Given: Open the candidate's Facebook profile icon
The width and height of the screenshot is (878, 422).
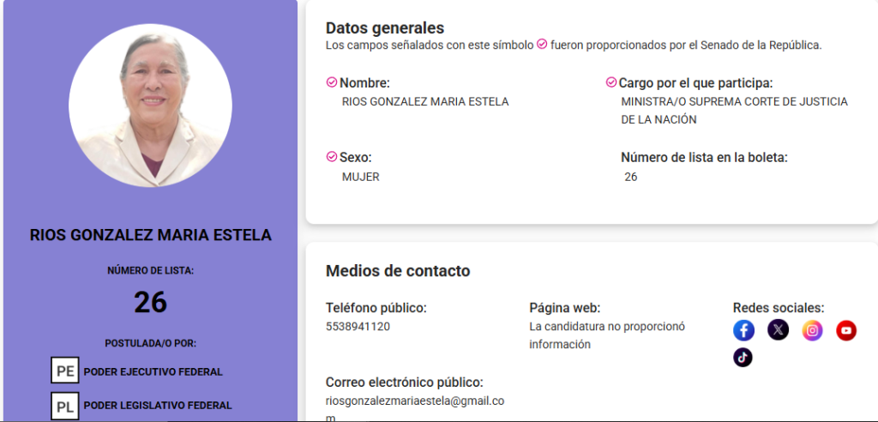Looking at the screenshot, I should [743, 330].
